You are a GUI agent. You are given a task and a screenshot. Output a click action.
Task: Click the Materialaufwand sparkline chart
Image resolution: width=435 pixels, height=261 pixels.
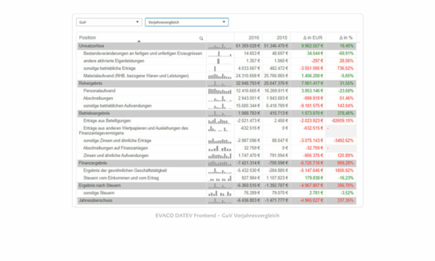pos(220,76)
